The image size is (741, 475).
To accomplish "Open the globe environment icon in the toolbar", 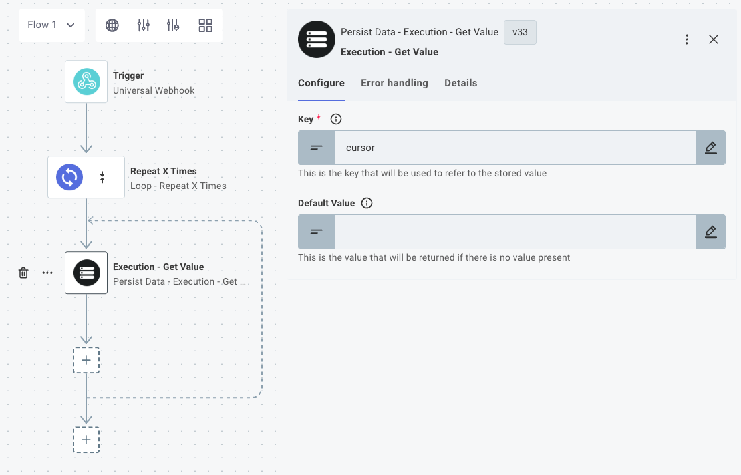I will click(x=112, y=25).
